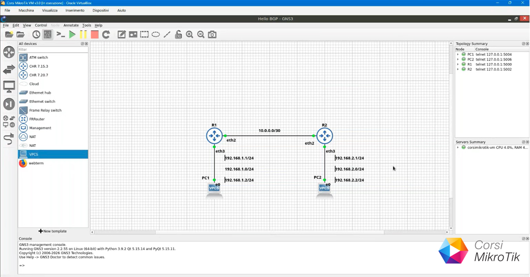Open the Annotate menu
This screenshot has height=277, width=530.
[71, 25]
